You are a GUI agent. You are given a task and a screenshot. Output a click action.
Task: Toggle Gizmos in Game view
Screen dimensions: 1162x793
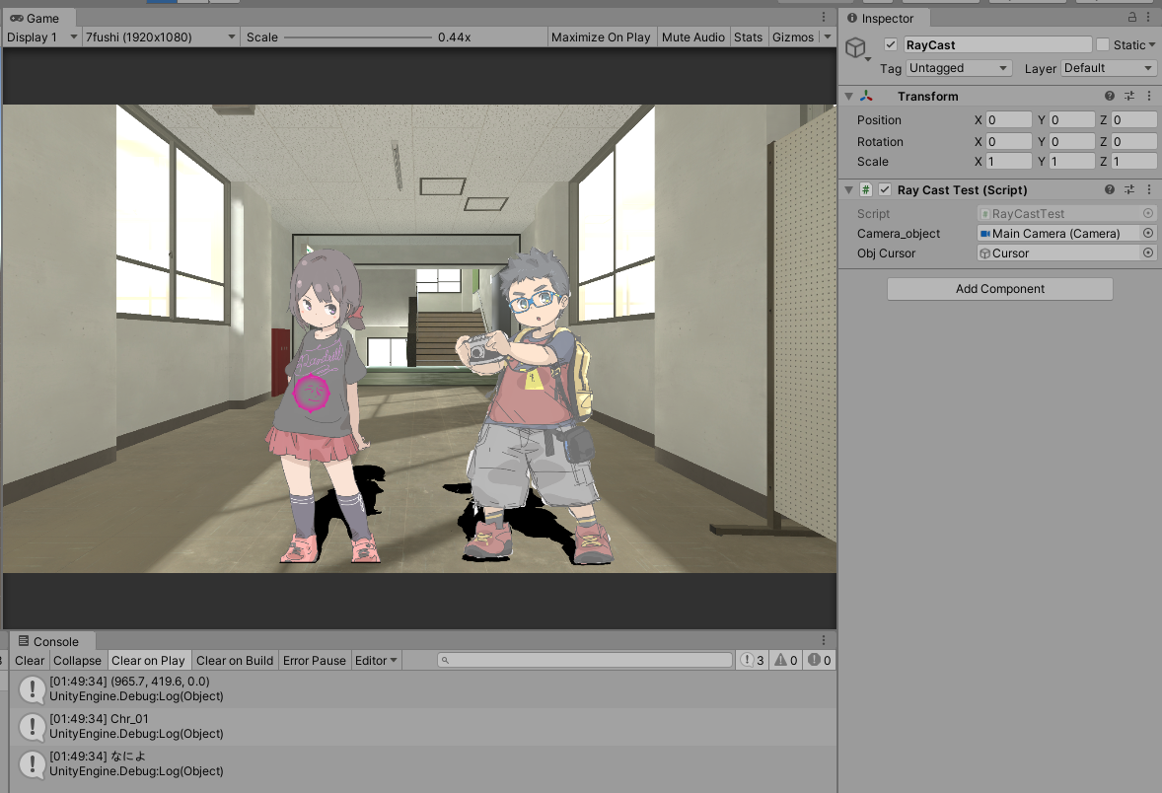point(793,37)
